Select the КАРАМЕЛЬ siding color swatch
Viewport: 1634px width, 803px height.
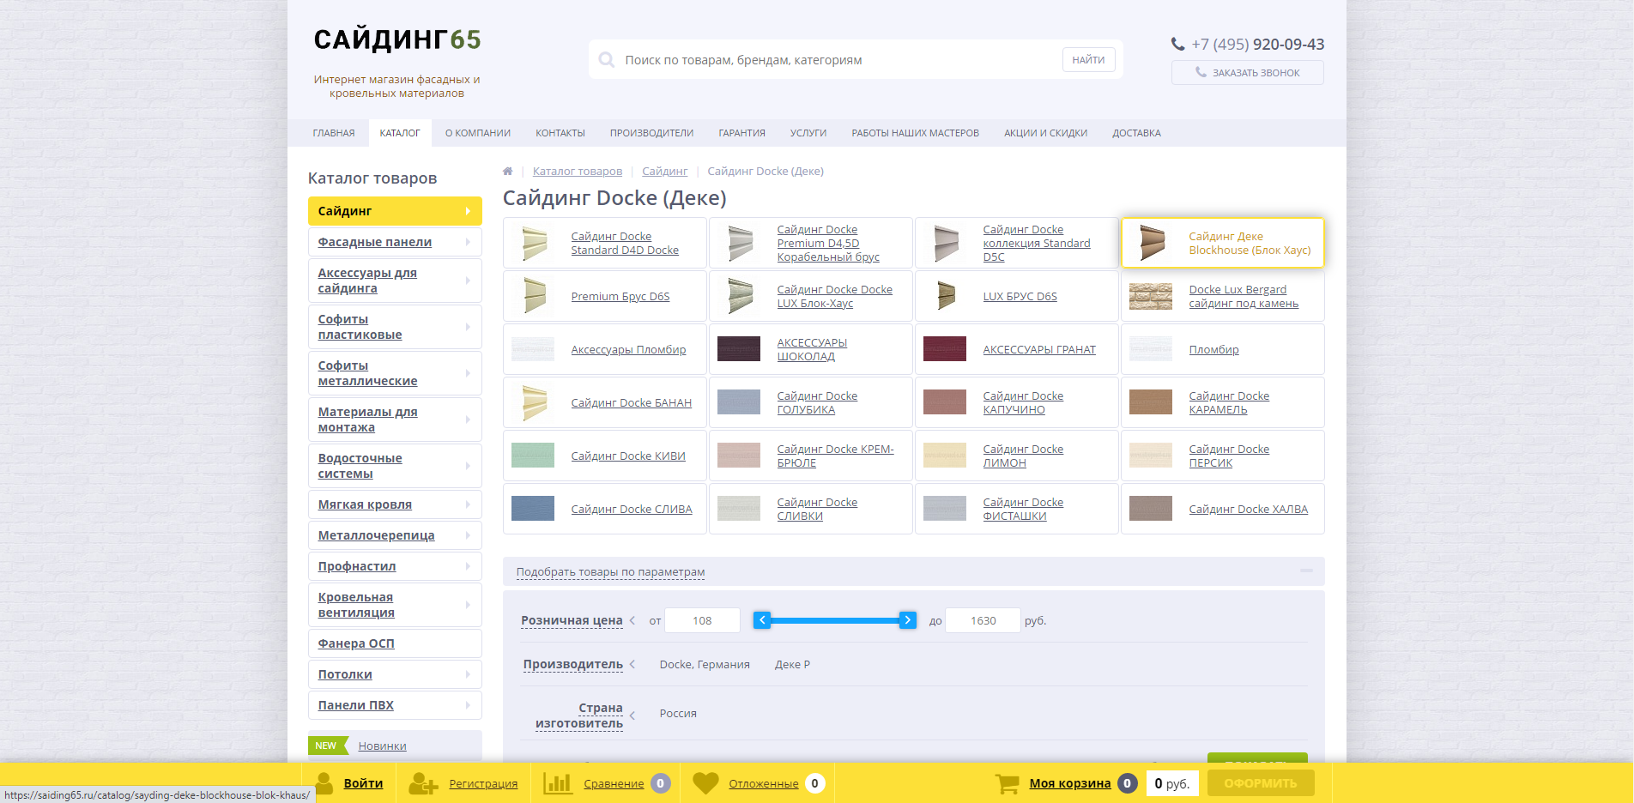point(1151,402)
